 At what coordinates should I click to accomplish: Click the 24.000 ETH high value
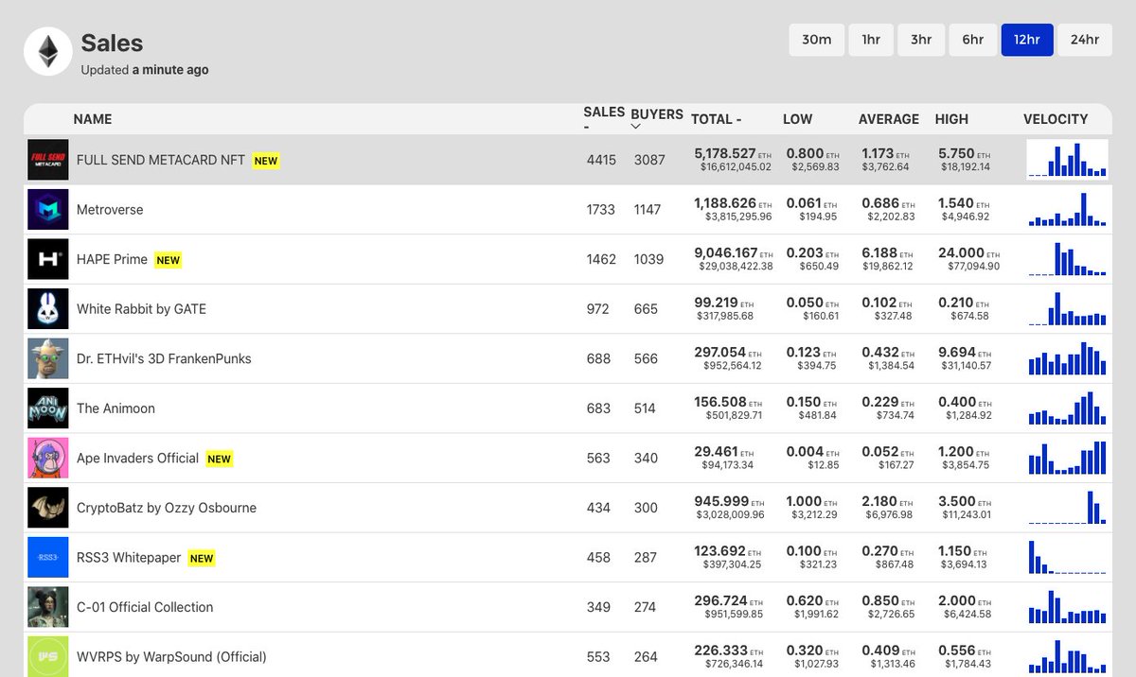[x=968, y=252]
